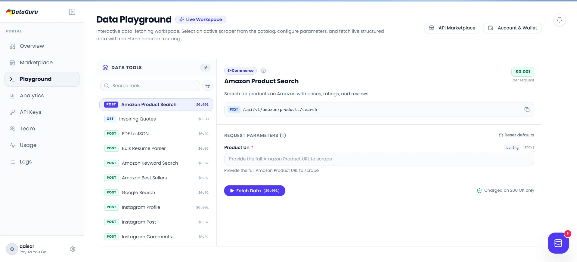Choose the Google Search tool
Viewport: 577px width, 262px height.
156,193
